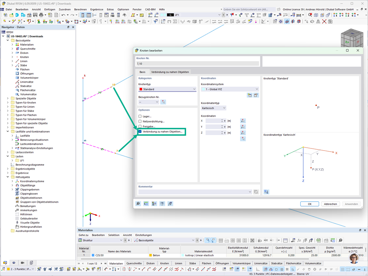Click the Undo arrow in the toolbar
The height and width of the screenshot is (276, 368).
[x=63, y=15]
